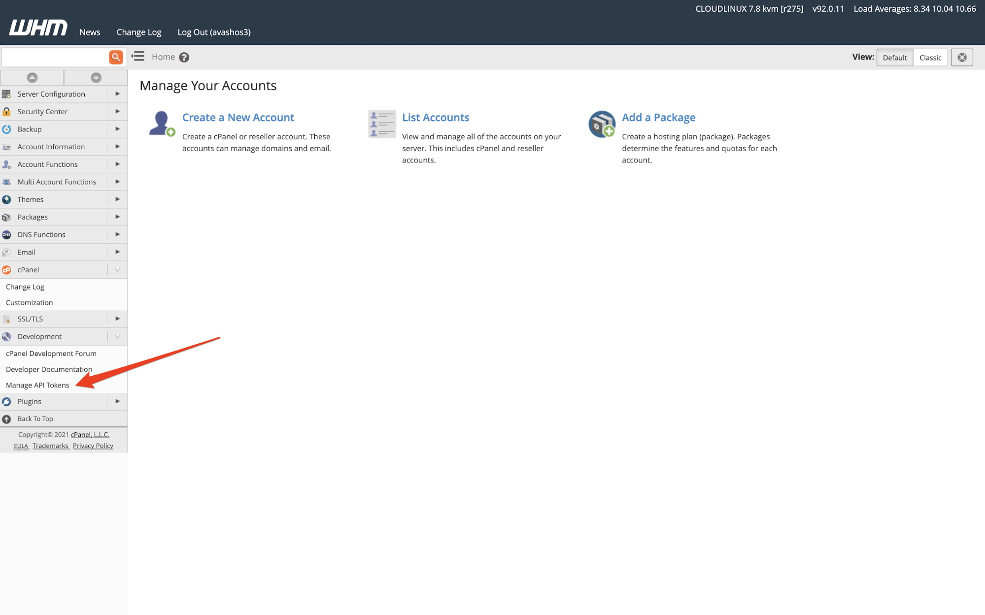The height and width of the screenshot is (615, 985).
Task: Collapse the cPanel section chevron
Action: point(117,269)
